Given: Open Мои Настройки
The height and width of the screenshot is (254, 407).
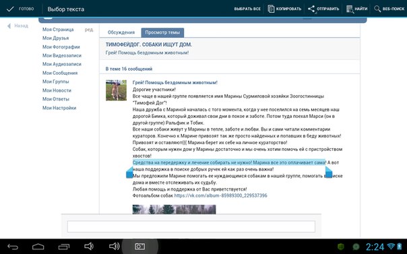Looking at the screenshot, I should (59, 108).
